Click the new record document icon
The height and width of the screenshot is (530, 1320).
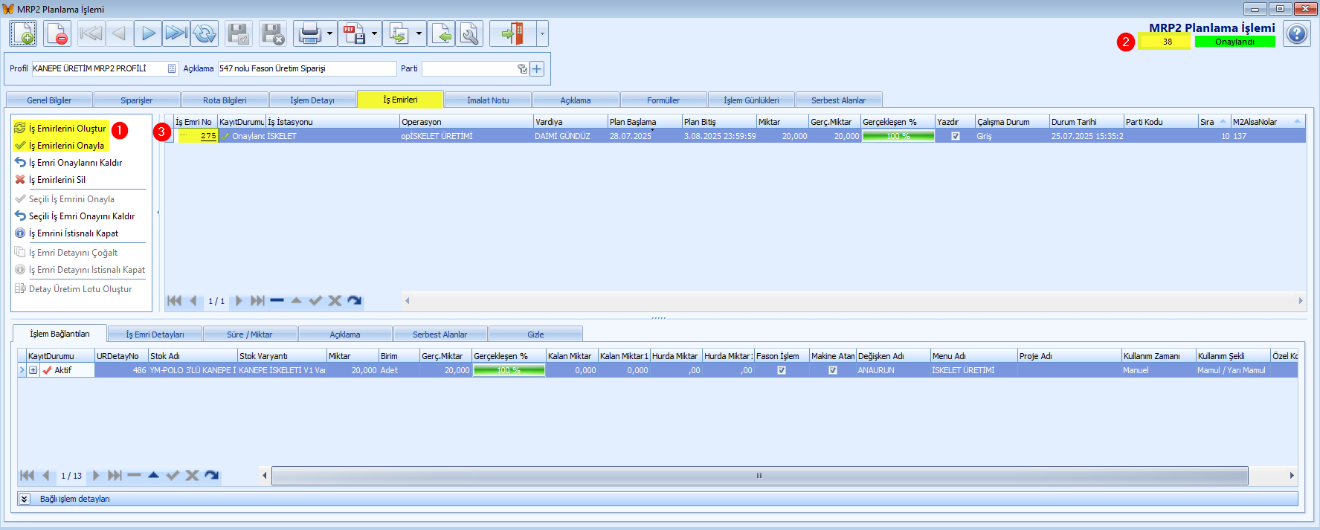(x=23, y=33)
